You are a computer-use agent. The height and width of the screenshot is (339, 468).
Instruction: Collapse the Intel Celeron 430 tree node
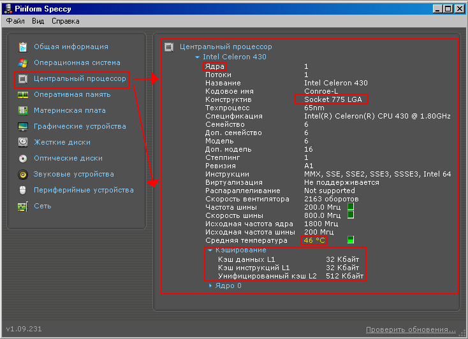coord(198,57)
